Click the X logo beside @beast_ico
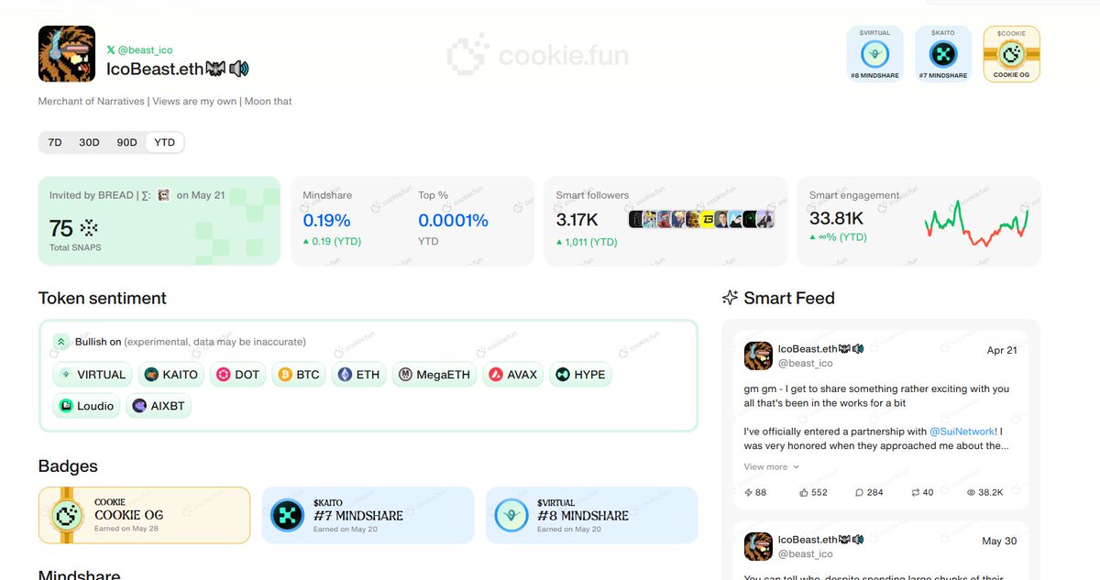This screenshot has width=1100, height=580. [x=111, y=50]
